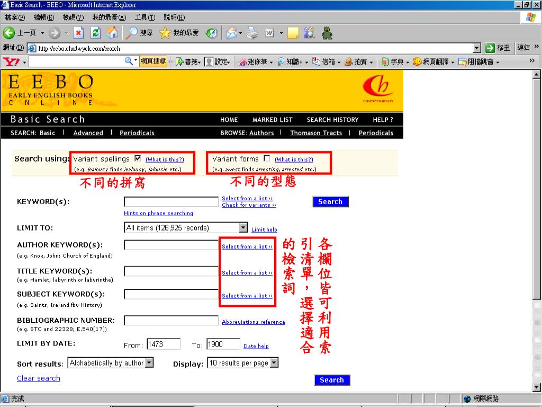Click the Yahoo 迷你筆 pen icon
Image resolution: width=542 pixels, height=407 pixels.
242,62
